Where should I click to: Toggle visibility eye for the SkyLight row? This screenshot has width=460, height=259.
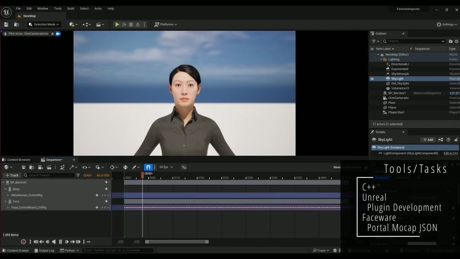pos(372,79)
